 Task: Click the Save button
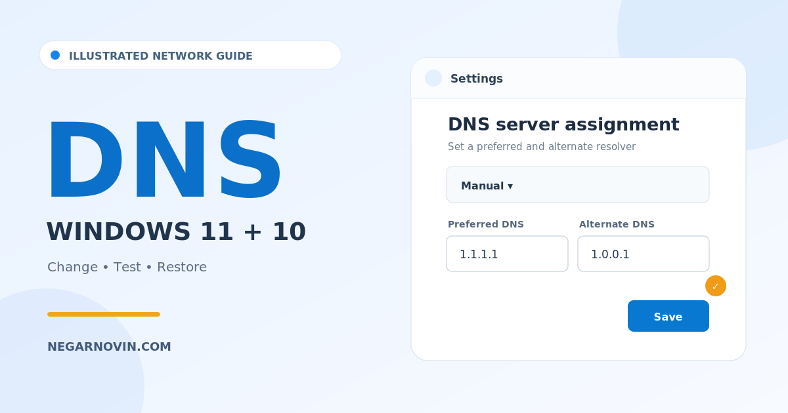tap(668, 316)
